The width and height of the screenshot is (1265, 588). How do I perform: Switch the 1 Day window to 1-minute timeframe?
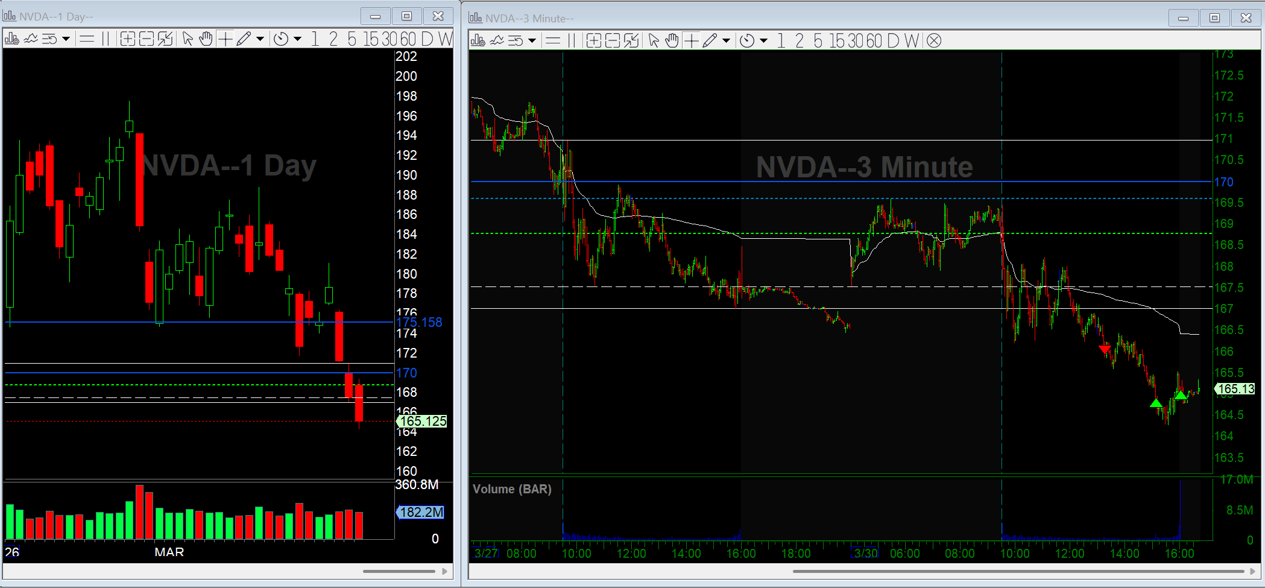coord(315,39)
